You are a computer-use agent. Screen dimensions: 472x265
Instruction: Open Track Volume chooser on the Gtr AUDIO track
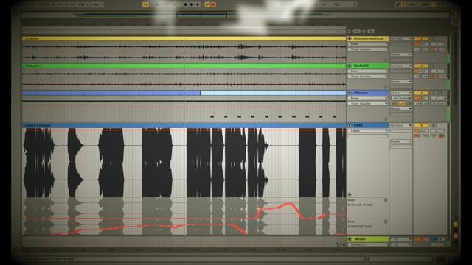pyautogui.click(x=368, y=77)
